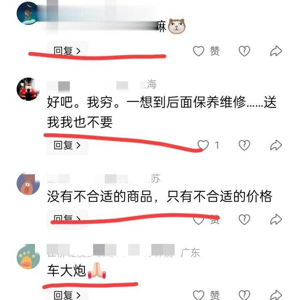
Task: Share the first comment ending with 麻
Action: tap(276, 51)
